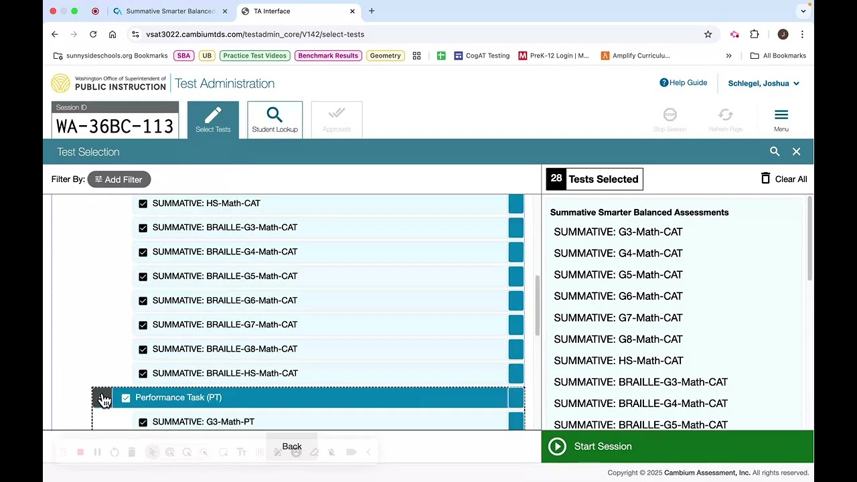Click SUMMATIVE: G8-Math-CAT in the selected list
Image resolution: width=857 pixels, height=482 pixels.
618,339
